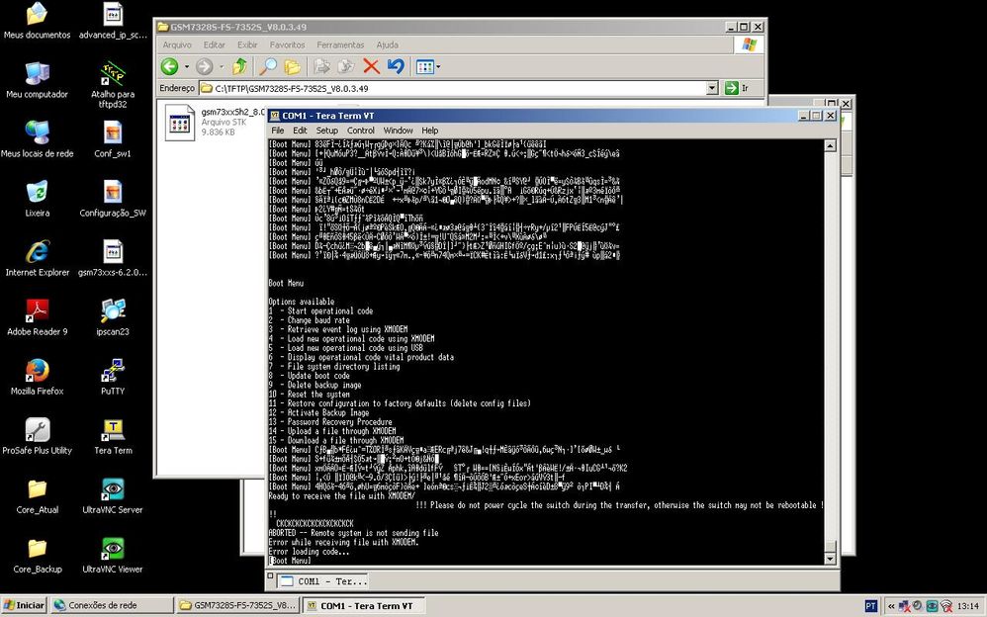Click the red X delete icon
The width and height of the screenshot is (987, 617).
(x=371, y=66)
